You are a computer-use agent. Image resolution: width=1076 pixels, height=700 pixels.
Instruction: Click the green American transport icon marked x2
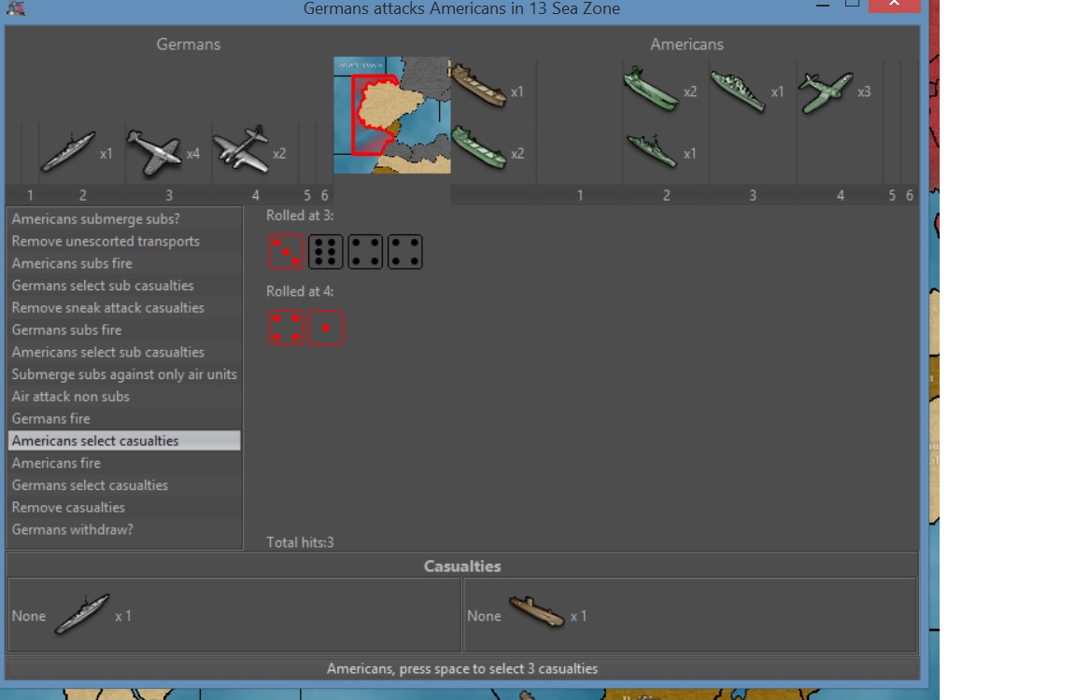click(479, 148)
